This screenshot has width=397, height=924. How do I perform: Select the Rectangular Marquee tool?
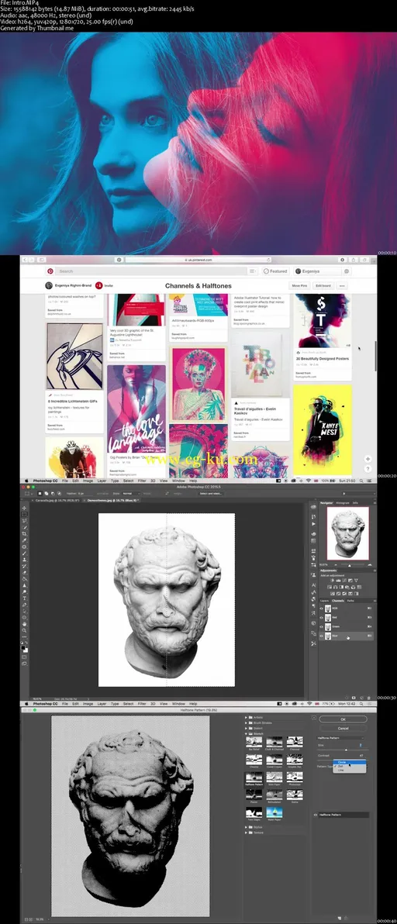click(x=24, y=515)
